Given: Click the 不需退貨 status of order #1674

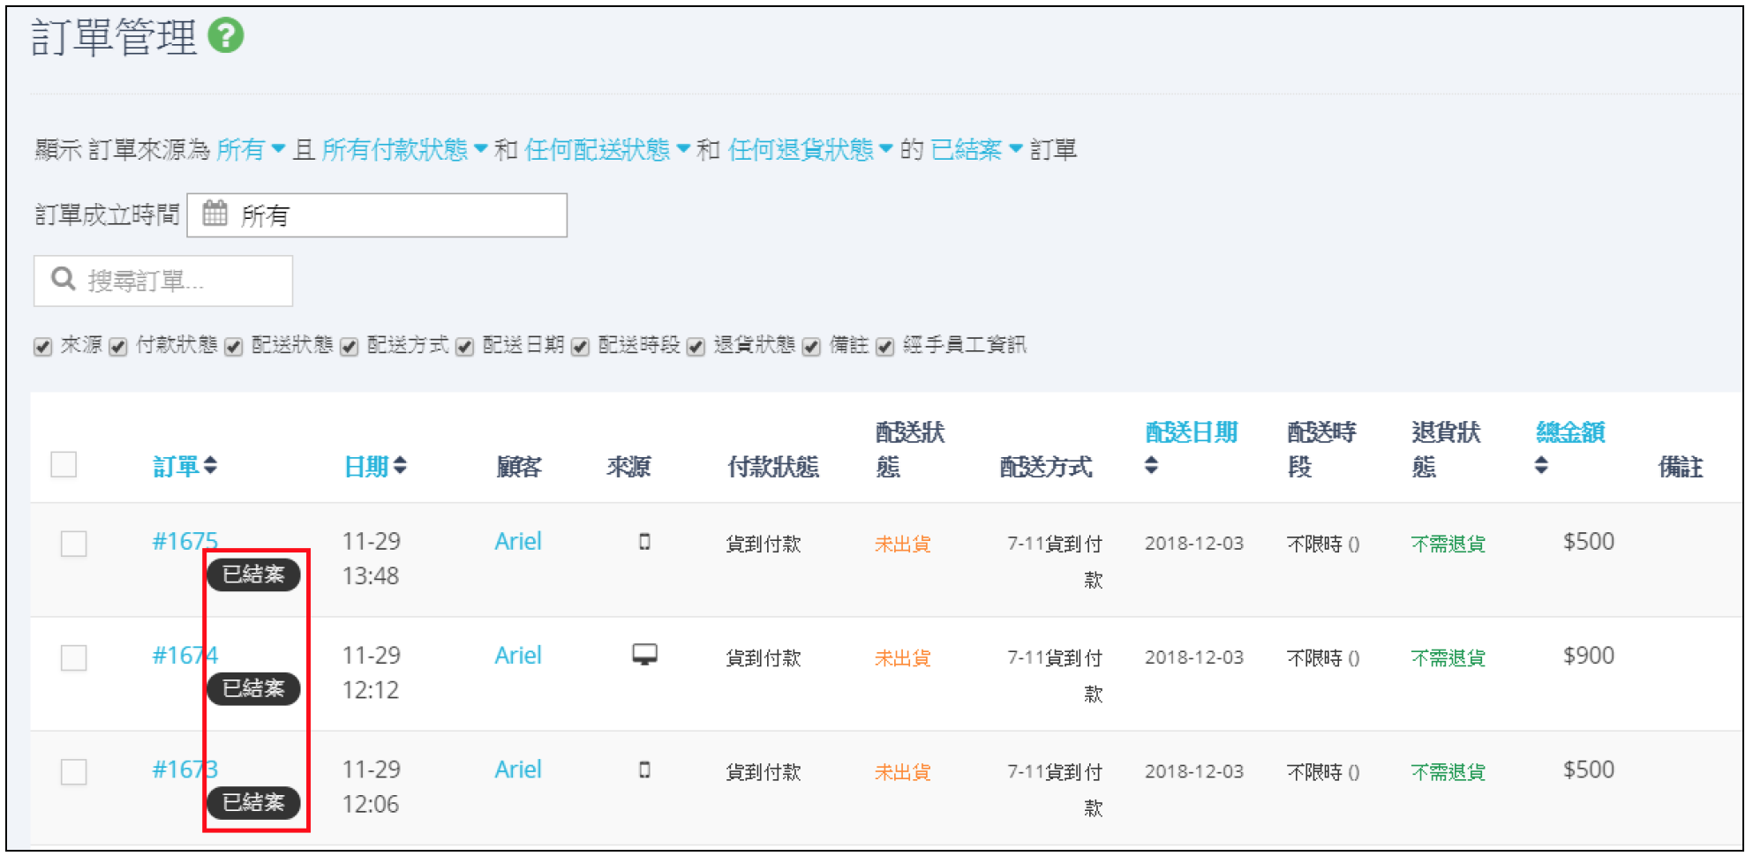Looking at the screenshot, I should tap(1448, 657).
